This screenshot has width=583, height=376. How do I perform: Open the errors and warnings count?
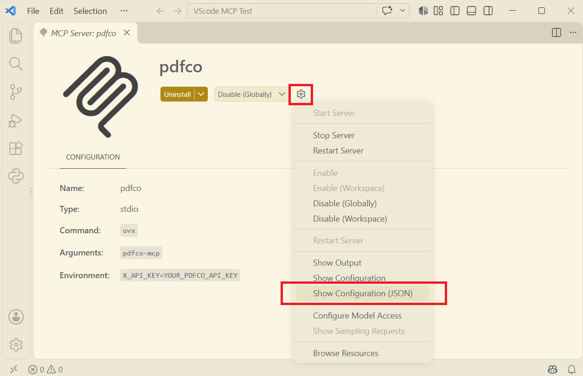click(x=45, y=370)
